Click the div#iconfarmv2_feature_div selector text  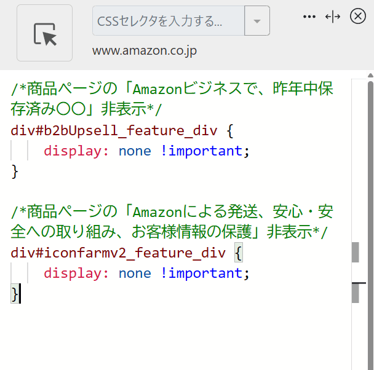pyautogui.click(x=118, y=253)
